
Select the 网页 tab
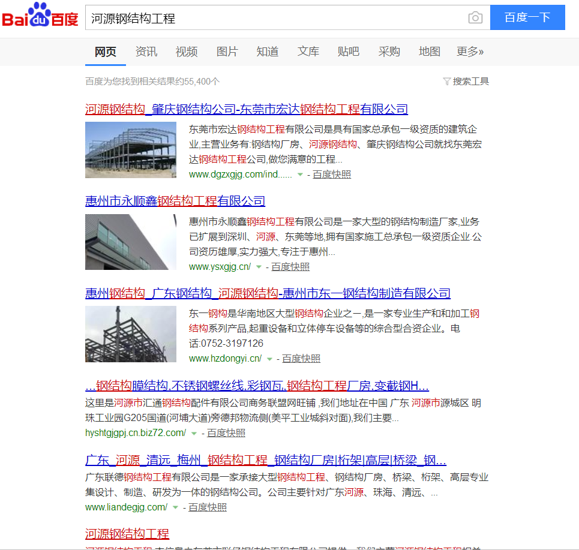coord(105,52)
